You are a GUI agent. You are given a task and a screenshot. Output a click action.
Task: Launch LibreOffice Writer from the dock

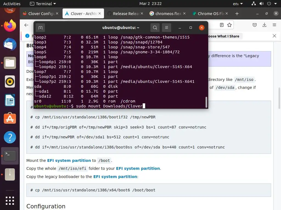click(10, 100)
